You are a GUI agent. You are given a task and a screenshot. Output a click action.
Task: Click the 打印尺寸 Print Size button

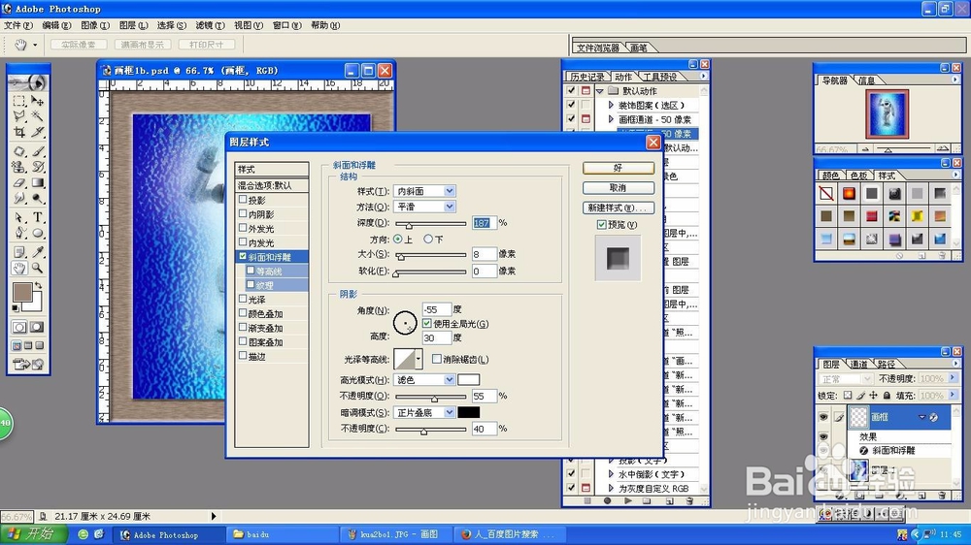(207, 45)
